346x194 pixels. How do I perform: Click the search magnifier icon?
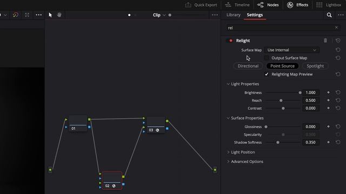tap(329, 15)
